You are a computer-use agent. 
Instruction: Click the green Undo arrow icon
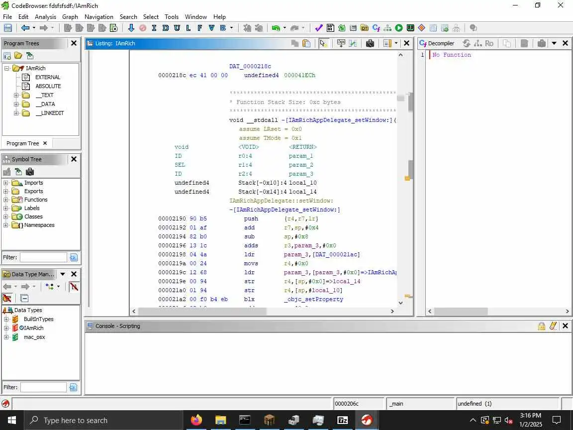[276, 28]
